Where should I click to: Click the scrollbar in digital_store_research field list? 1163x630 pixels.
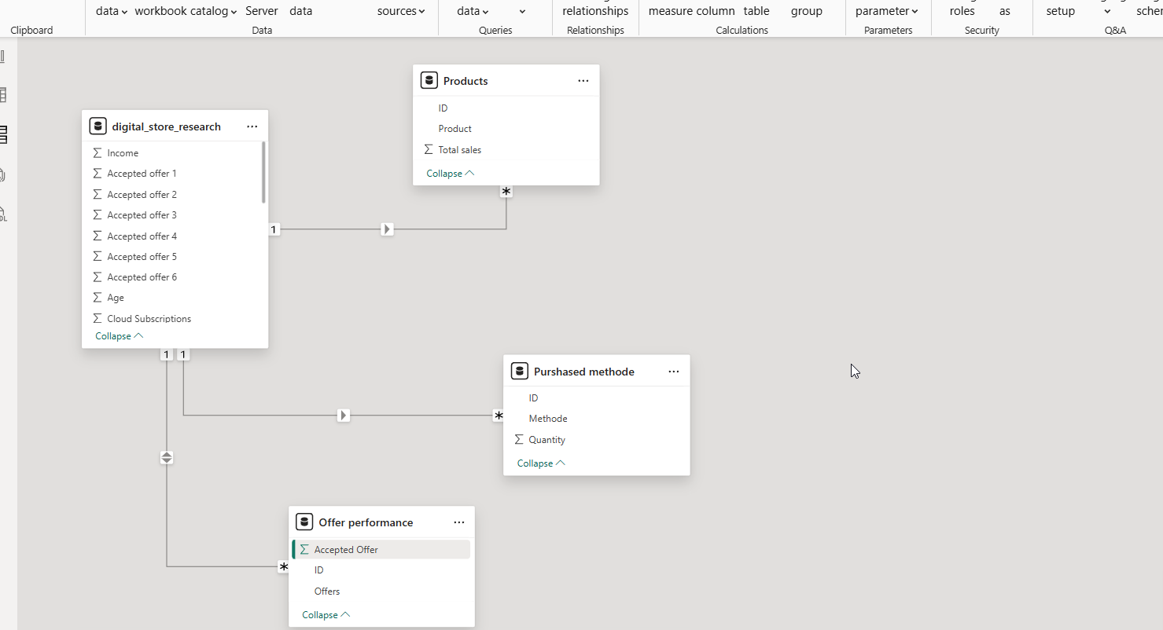tap(263, 173)
